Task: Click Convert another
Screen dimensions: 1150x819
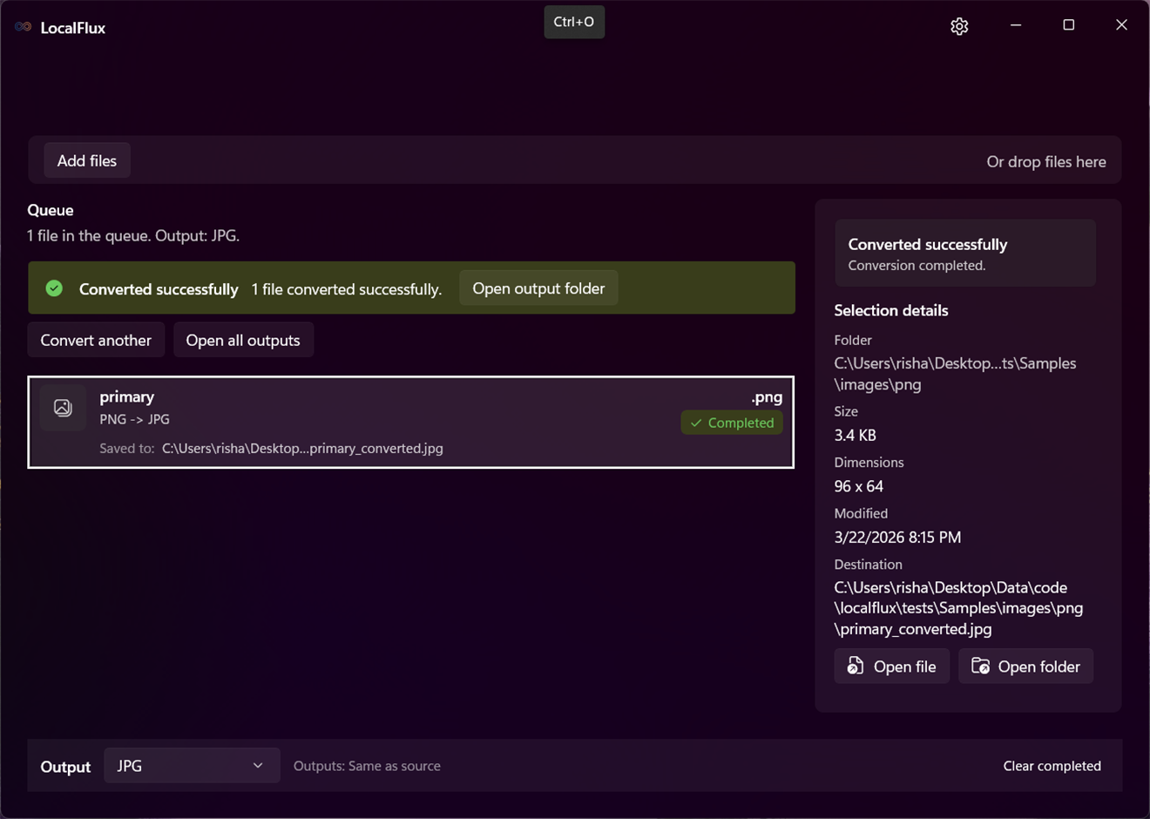Action: coord(96,340)
